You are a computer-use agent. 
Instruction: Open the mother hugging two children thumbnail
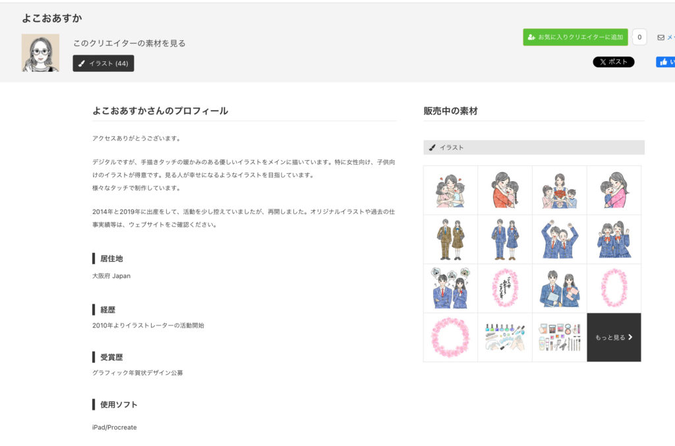450,190
